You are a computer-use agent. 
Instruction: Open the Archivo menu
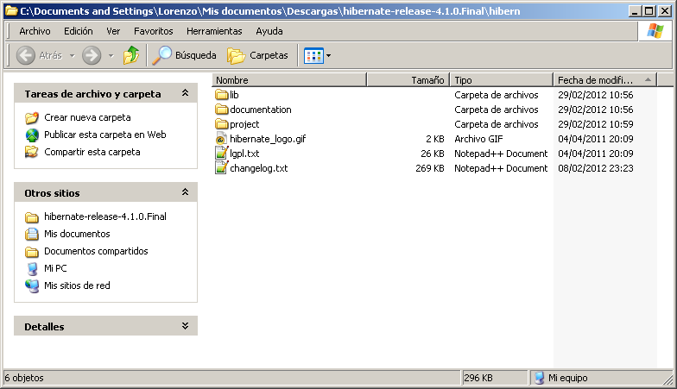pos(35,31)
